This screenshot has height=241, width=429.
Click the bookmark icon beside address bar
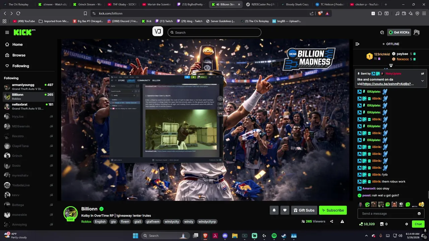(x=85, y=13)
